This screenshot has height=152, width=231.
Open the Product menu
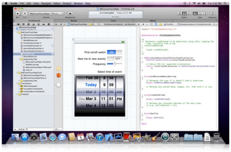pyautogui.click(x=67, y=3)
